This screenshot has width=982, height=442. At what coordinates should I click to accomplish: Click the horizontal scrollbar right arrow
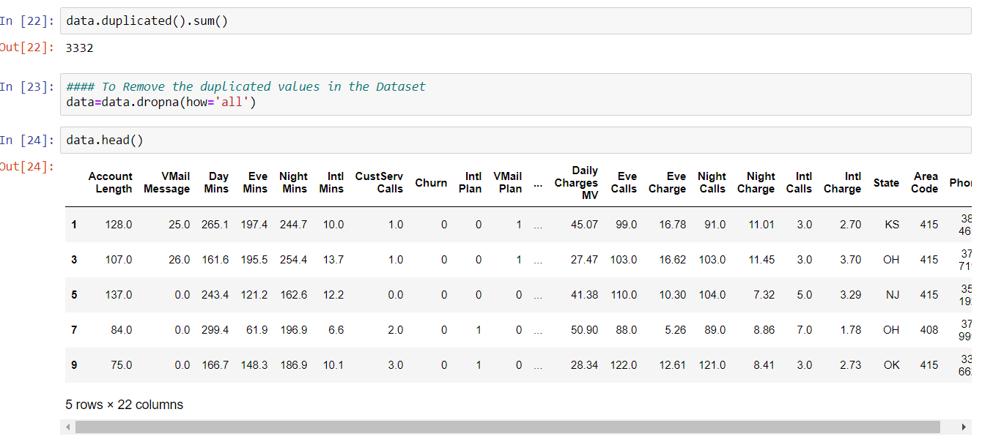click(x=964, y=427)
